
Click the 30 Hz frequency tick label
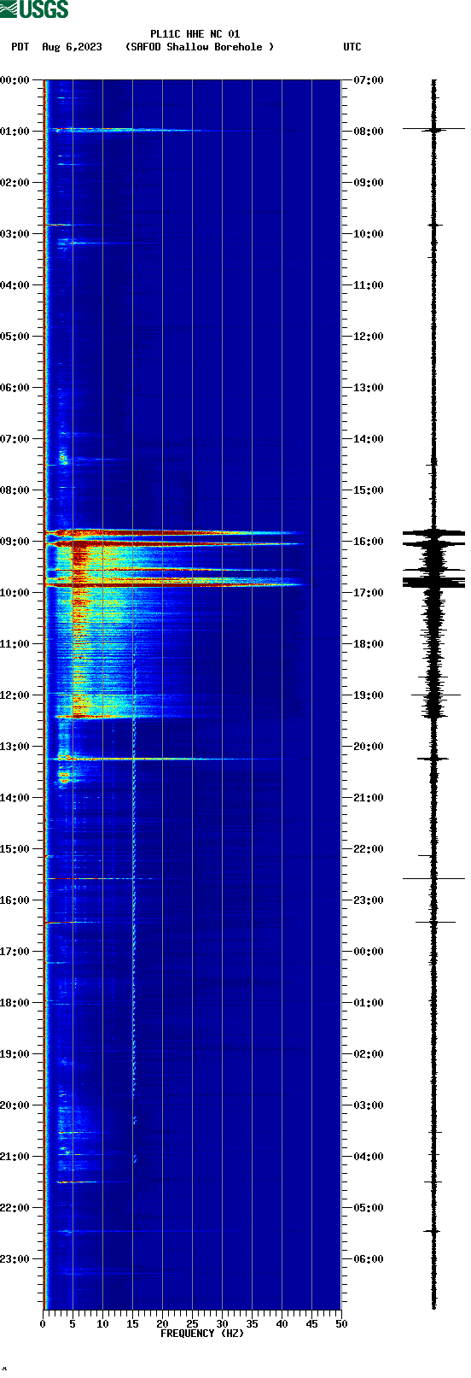tap(222, 1324)
